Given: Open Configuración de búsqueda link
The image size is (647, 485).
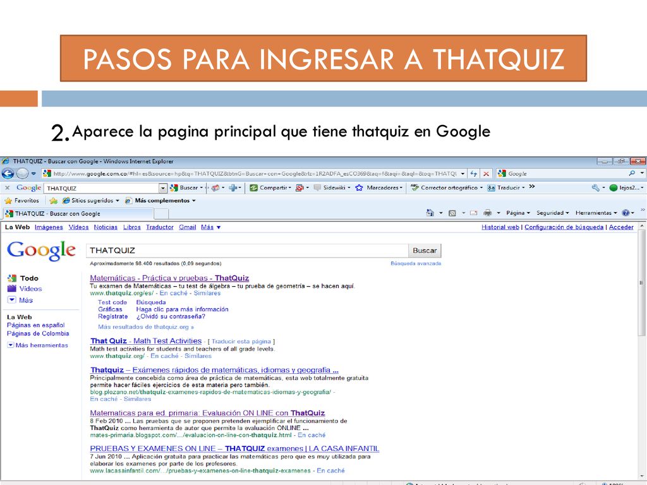Looking at the screenshot, I should coord(564,227).
